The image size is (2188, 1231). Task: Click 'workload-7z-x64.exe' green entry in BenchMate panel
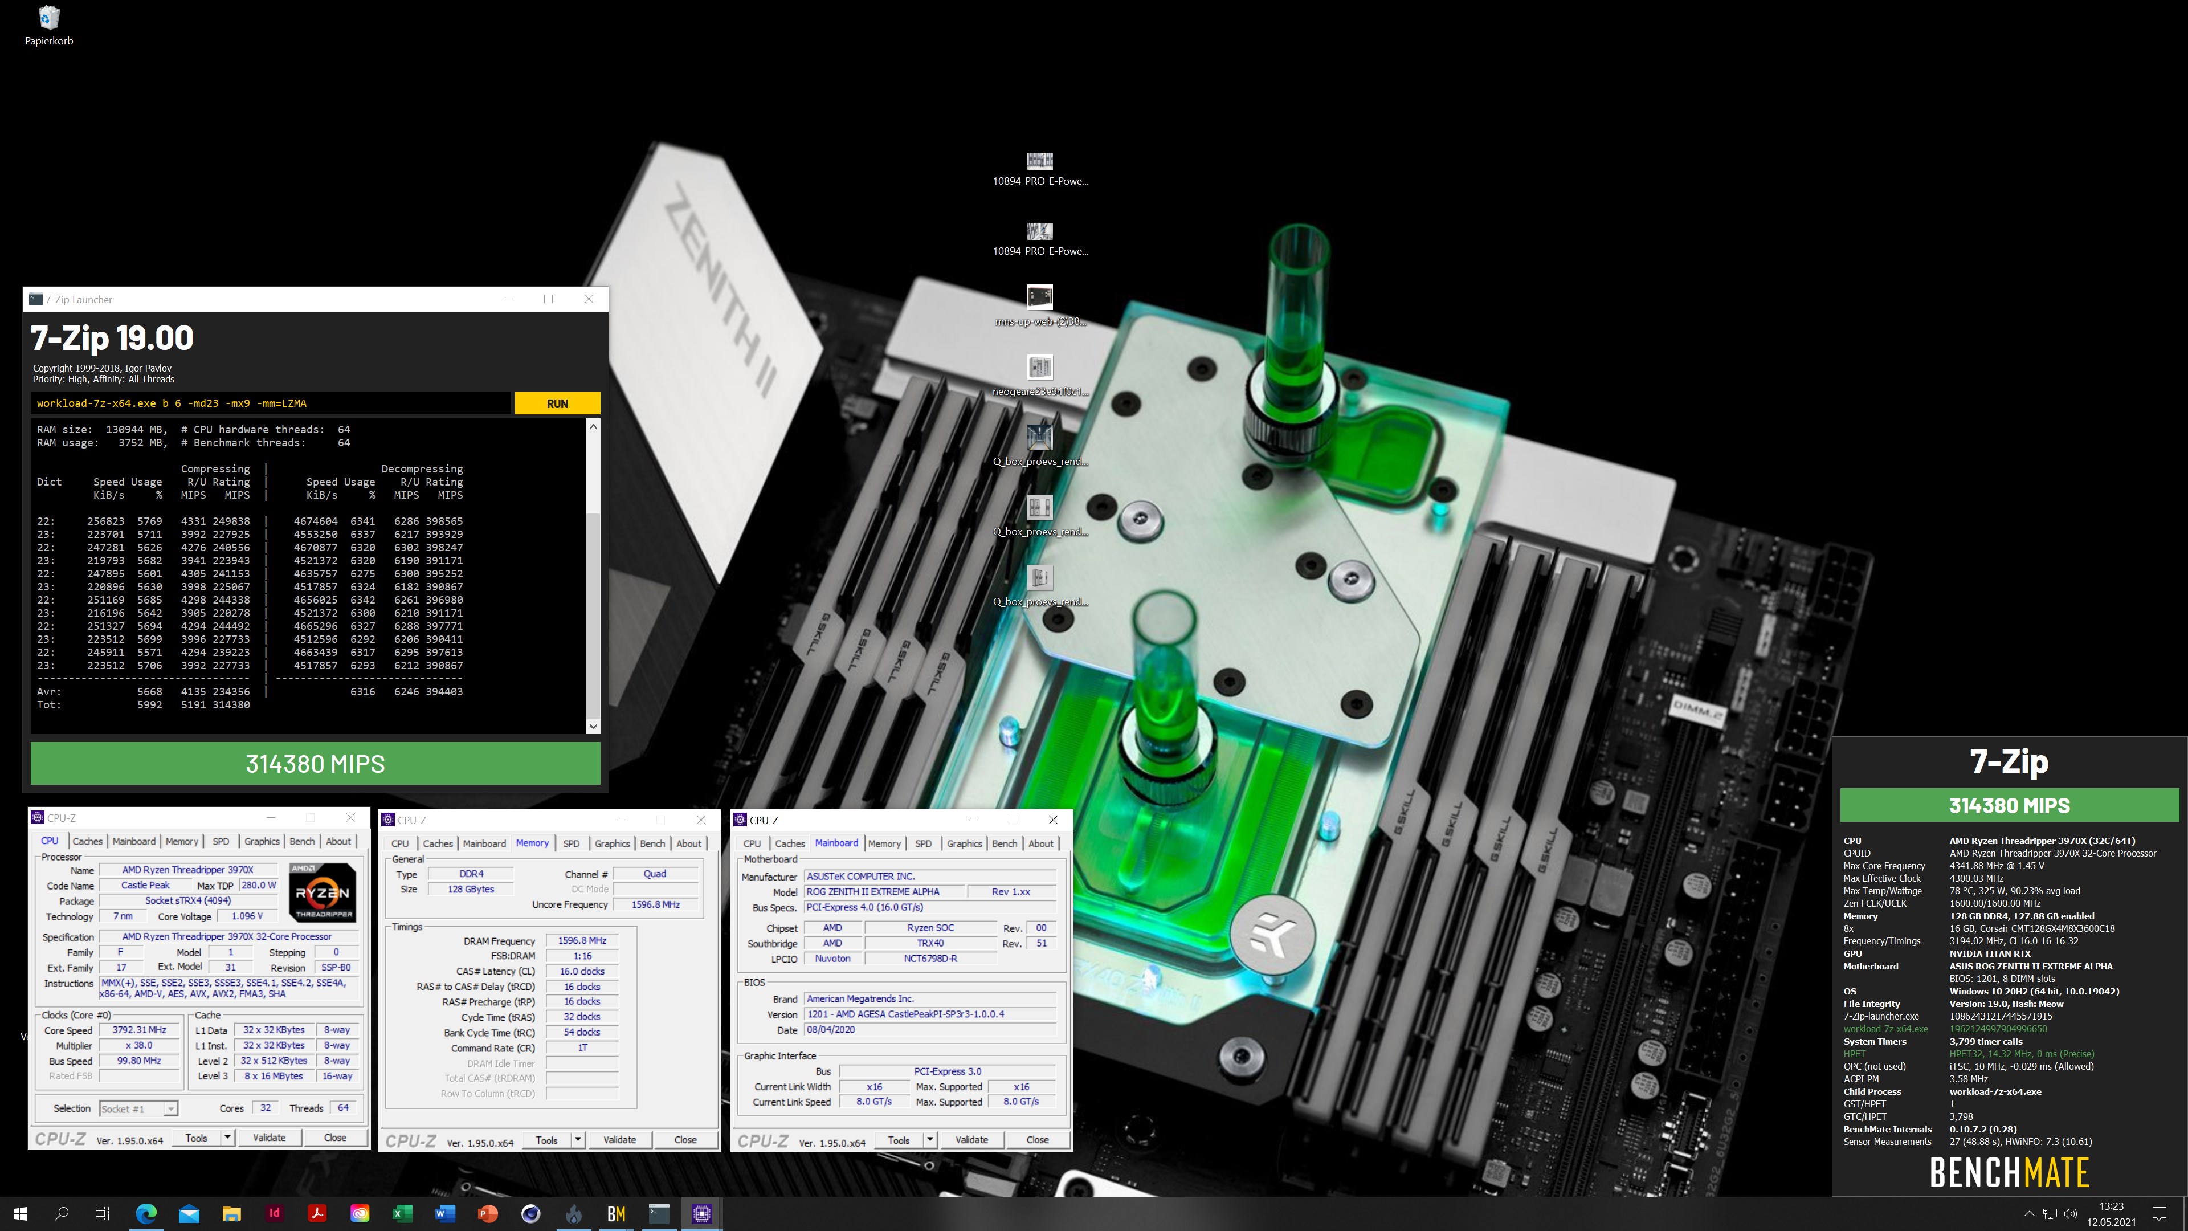click(x=1885, y=1029)
